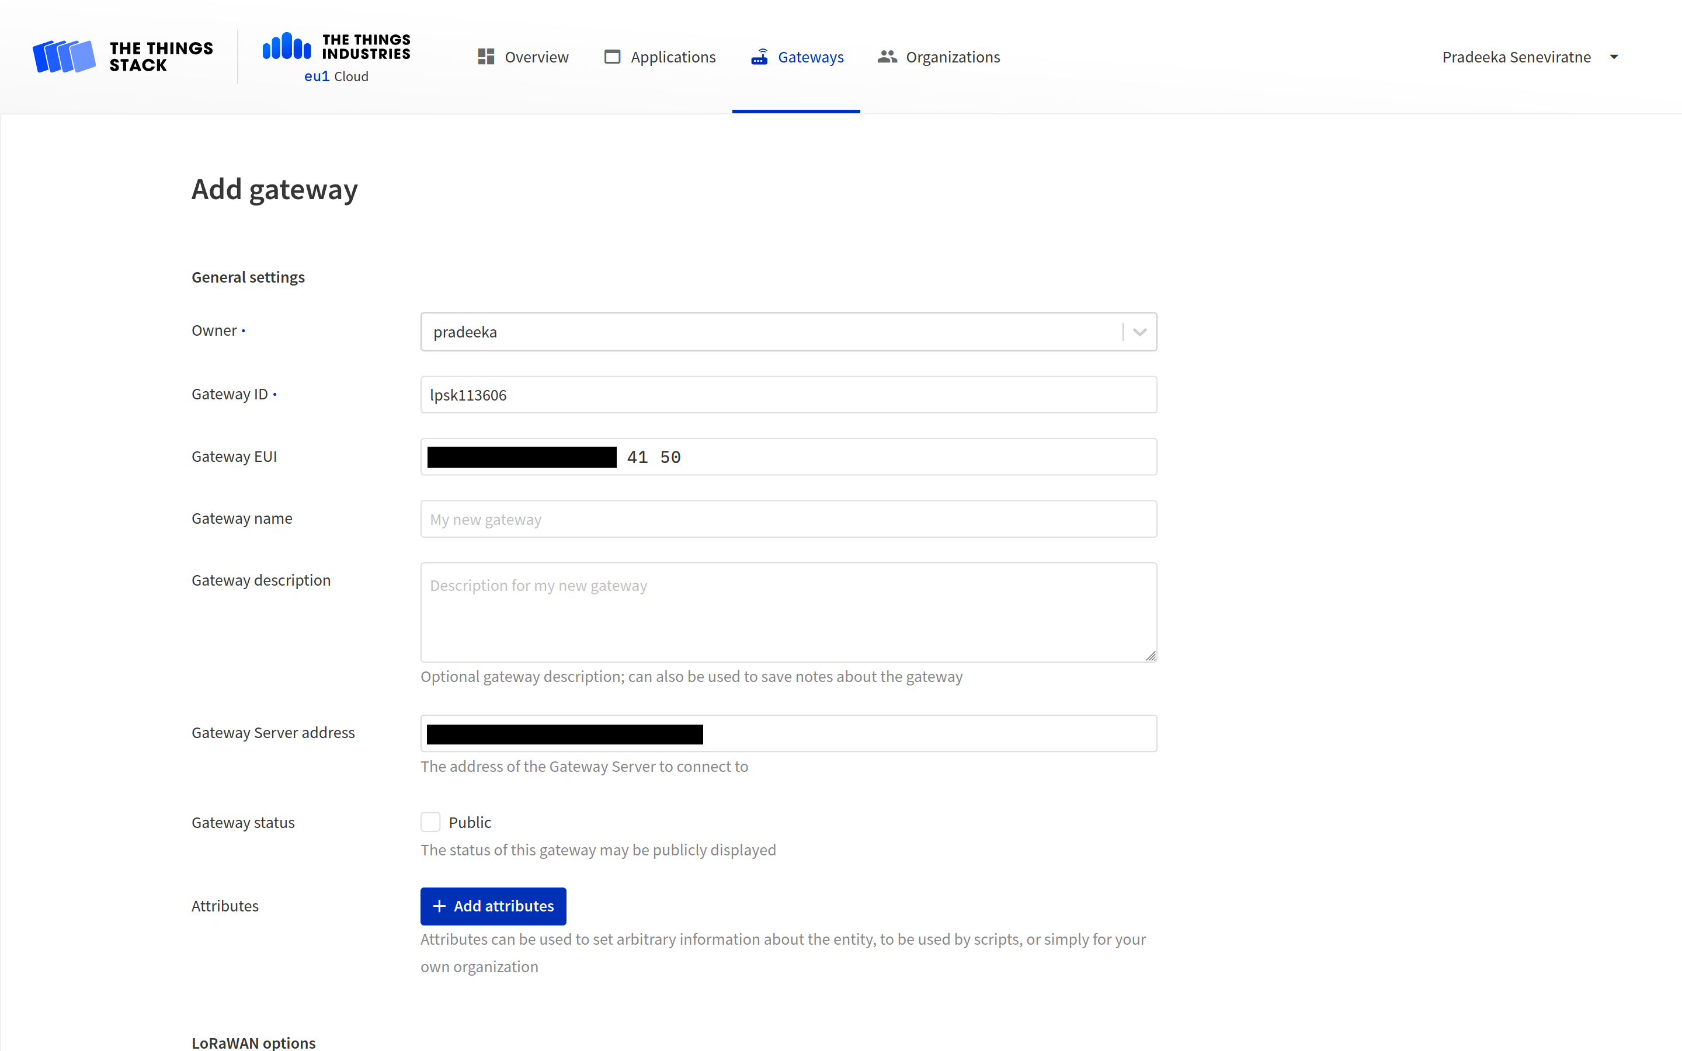
Task: Click the plus icon on Add attributes
Action: point(439,906)
